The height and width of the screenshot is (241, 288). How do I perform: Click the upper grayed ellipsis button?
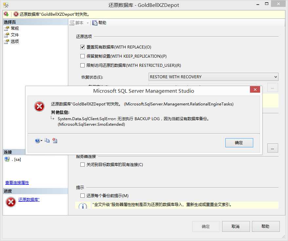pos(273,87)
